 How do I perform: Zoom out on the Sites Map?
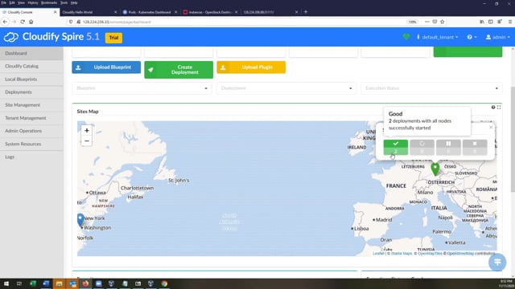pos(87,141)
